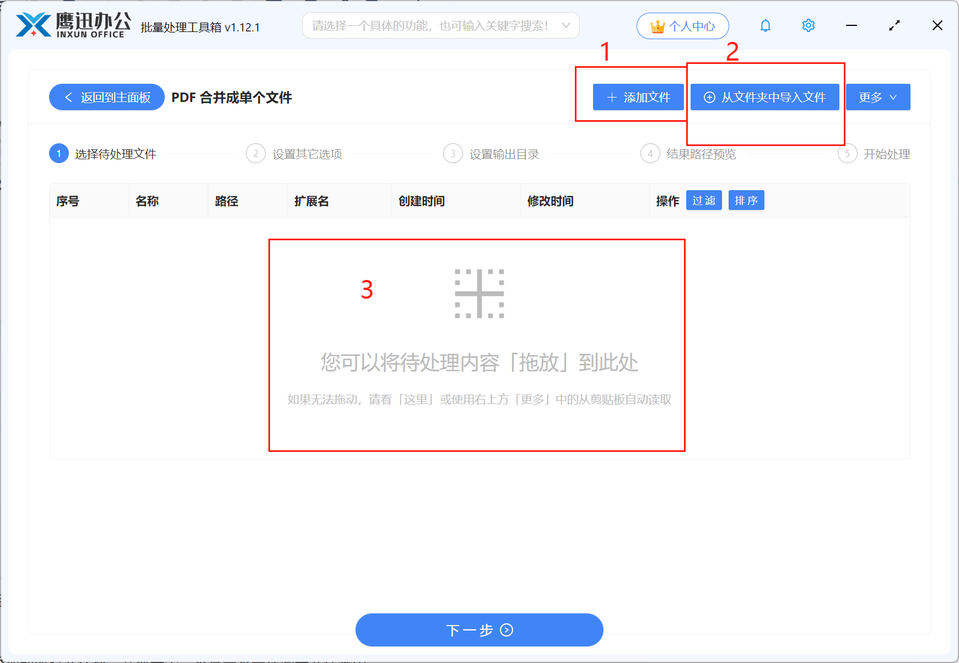The height and width of the screenshot is (663, 959).
Task: Click the 鹰迅办公 logo
Action: tap(72, 24)
